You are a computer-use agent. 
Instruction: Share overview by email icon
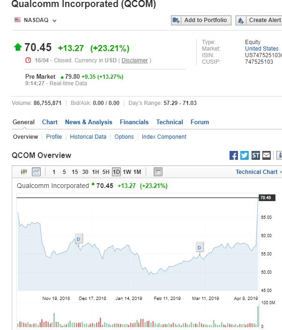[267, 156]
